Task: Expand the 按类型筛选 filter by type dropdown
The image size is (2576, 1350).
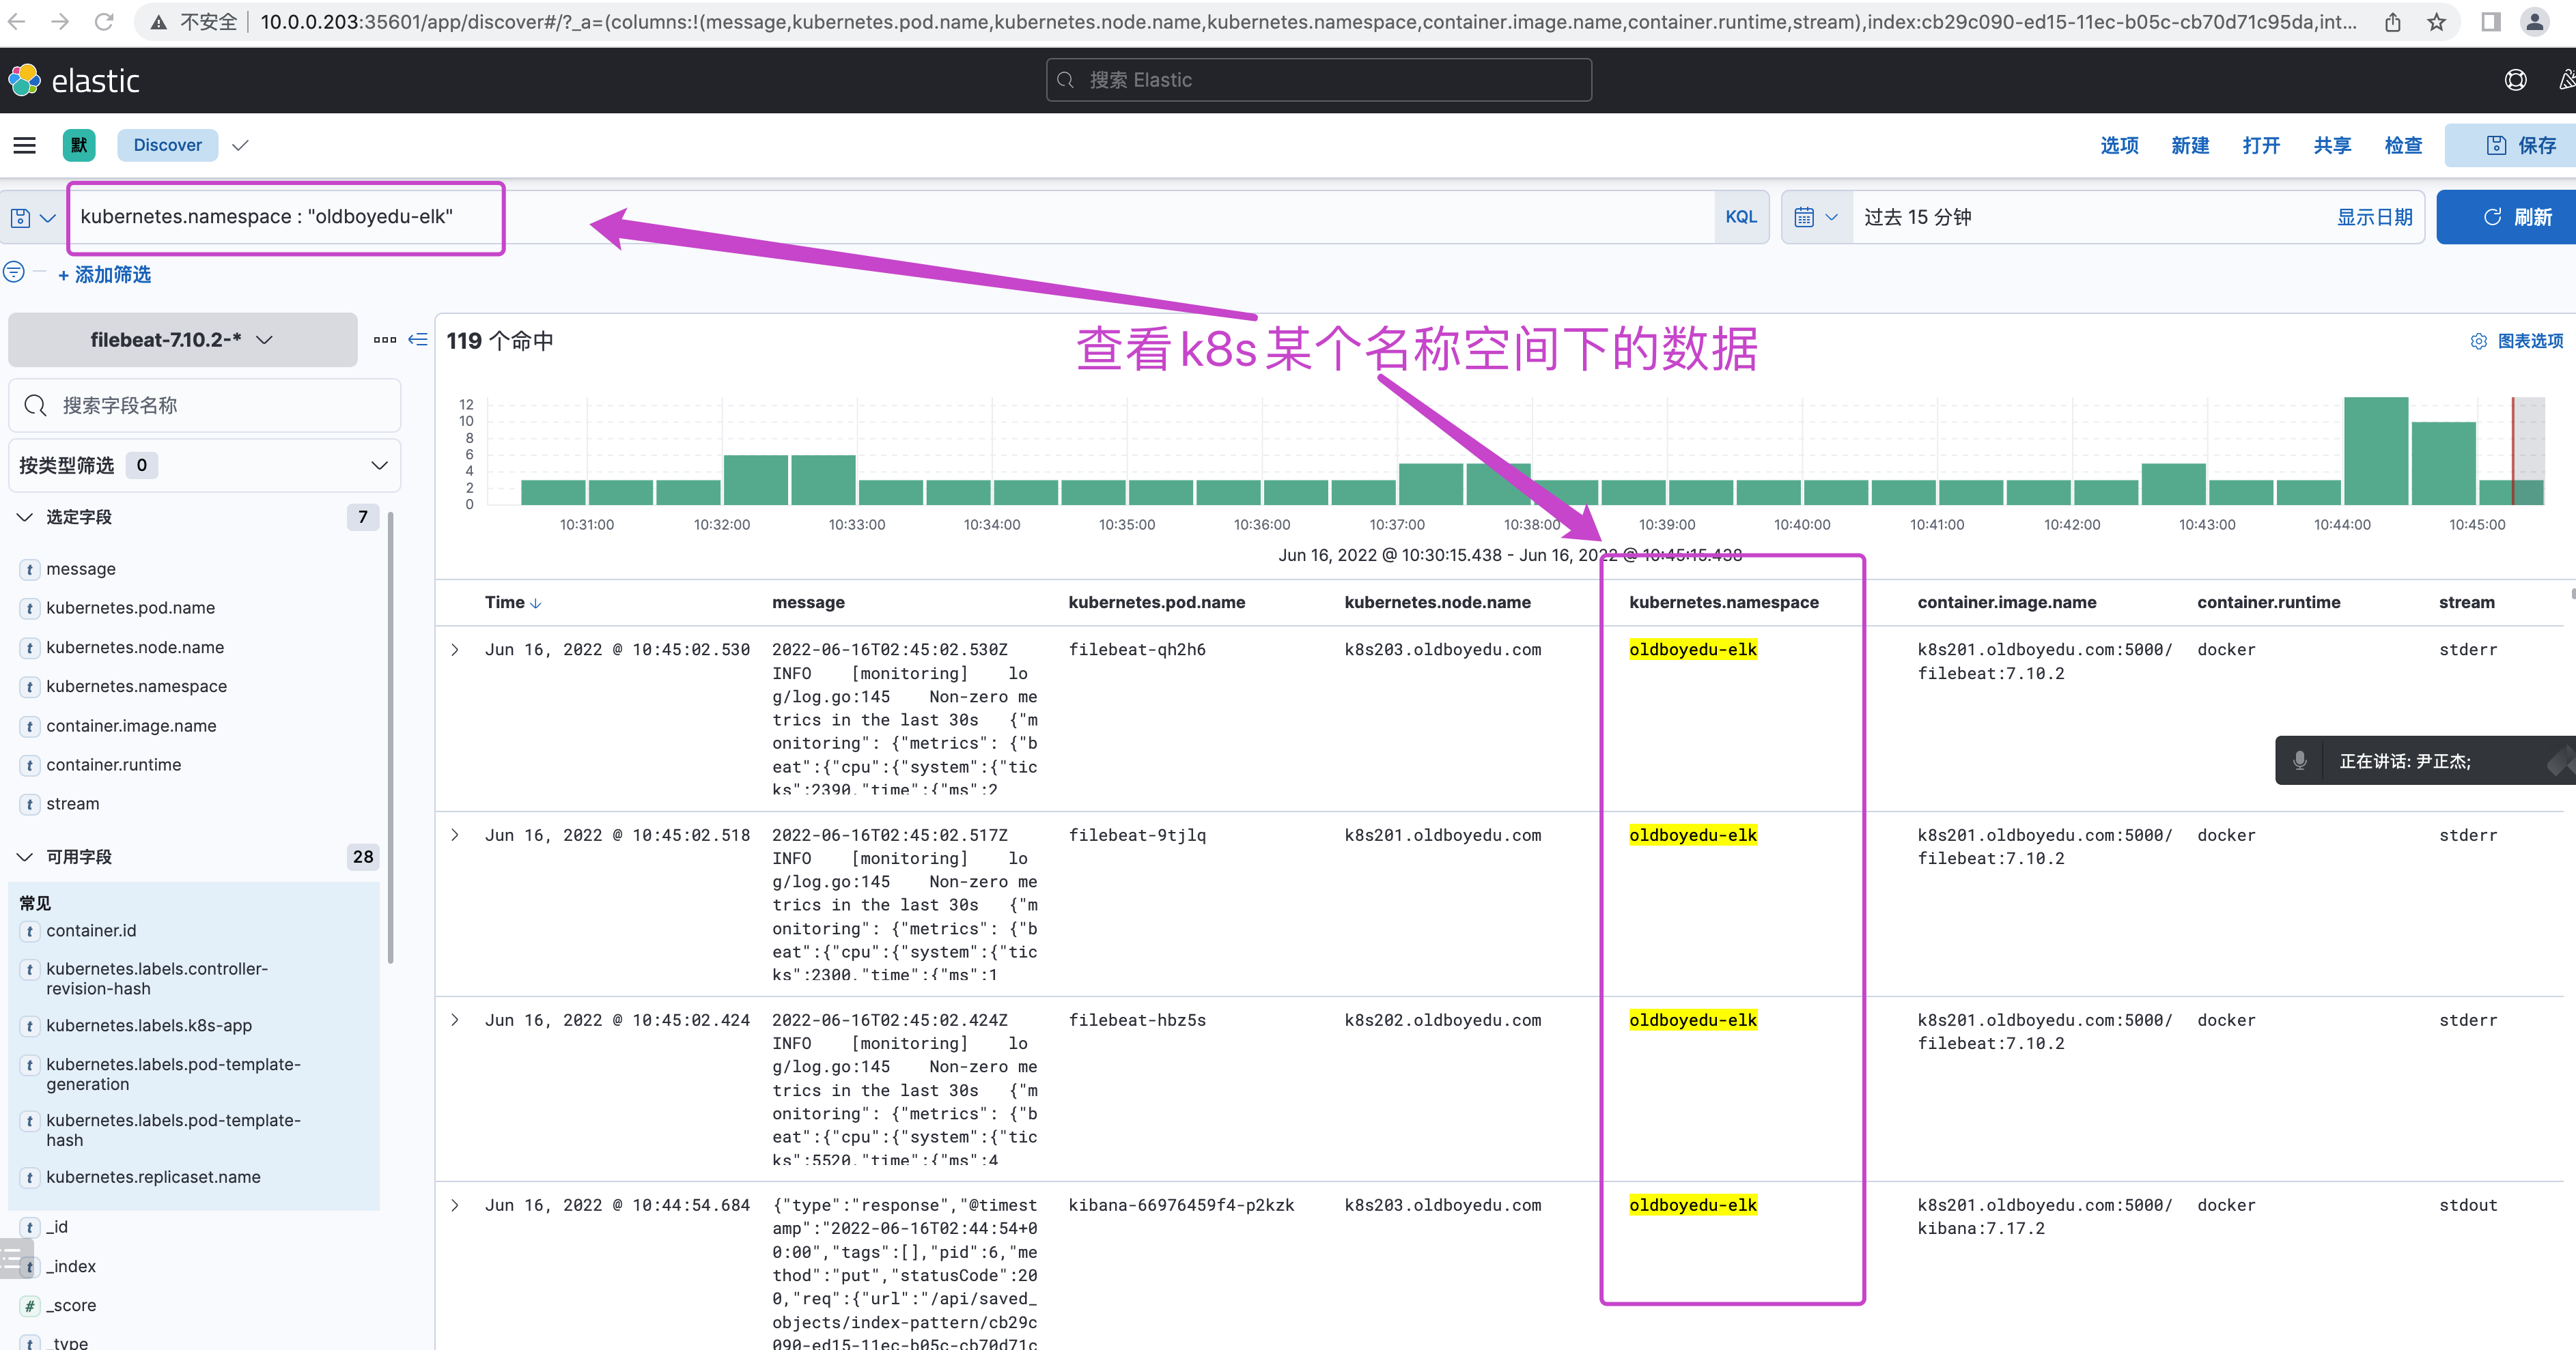Action: (204, 465)
